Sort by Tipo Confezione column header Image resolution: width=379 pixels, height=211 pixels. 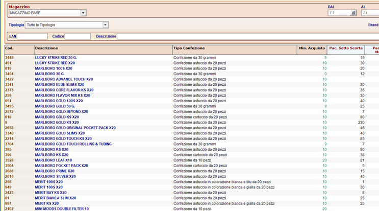235,50
